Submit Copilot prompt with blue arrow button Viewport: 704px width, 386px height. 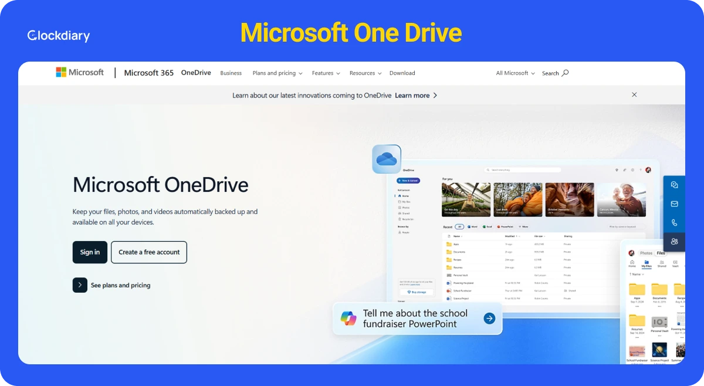(489, 319)
